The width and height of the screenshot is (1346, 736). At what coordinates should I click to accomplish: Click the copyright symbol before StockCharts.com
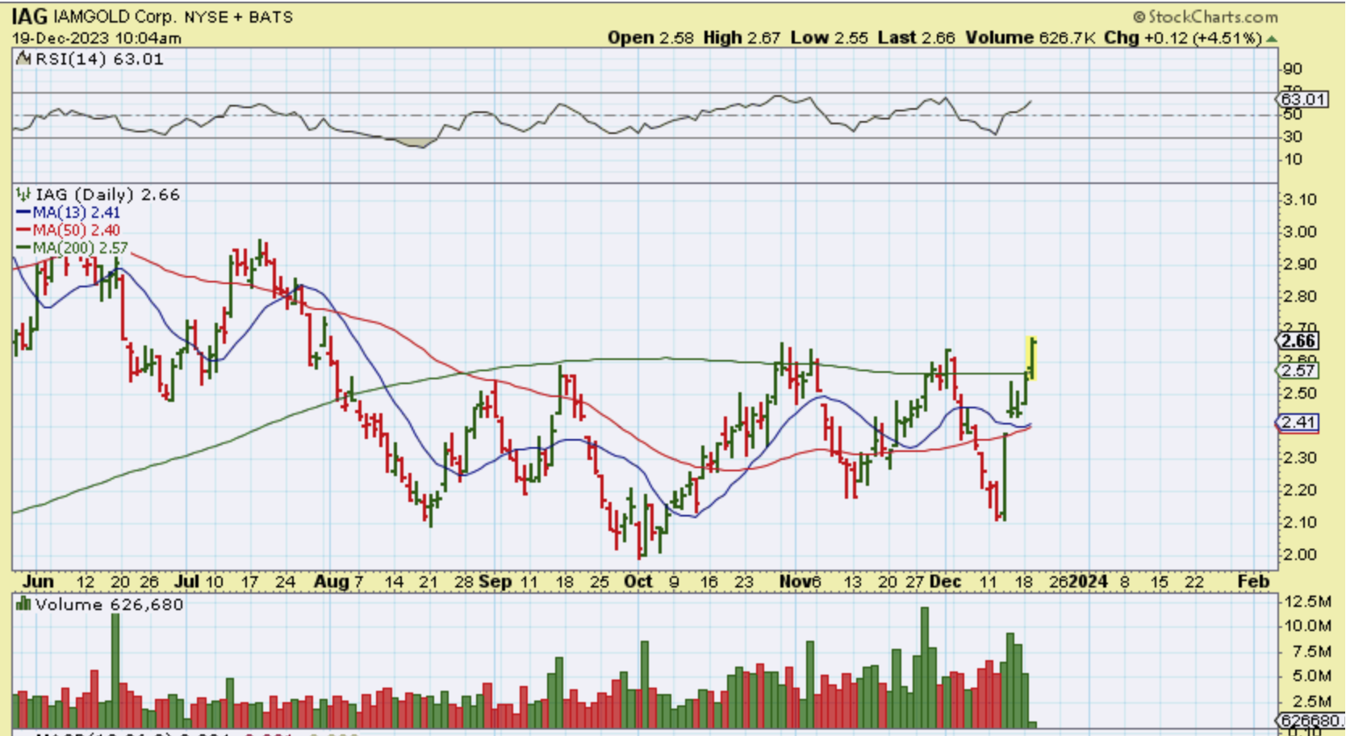[x=1139, y=17]
